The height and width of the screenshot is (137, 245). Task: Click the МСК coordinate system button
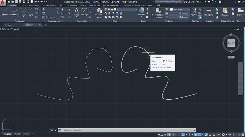pos(231,57)
